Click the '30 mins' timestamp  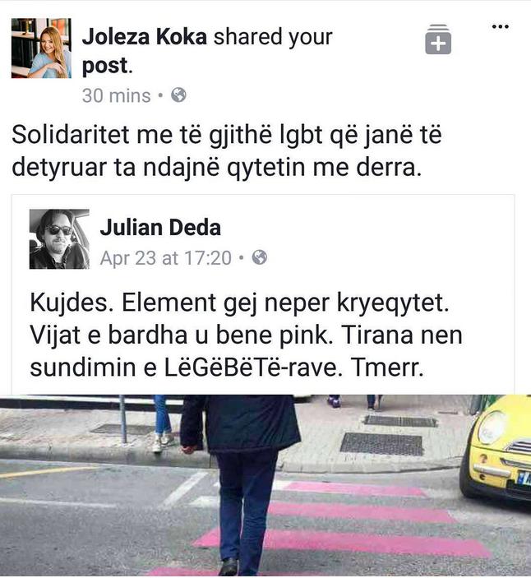[117, 95]
